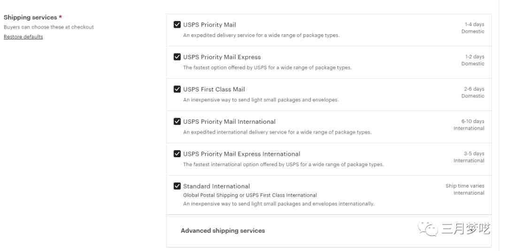Toggle the USPS Priority Mail Express checkbox
This screenshot has width=507, height=251.
click(177, 57)
